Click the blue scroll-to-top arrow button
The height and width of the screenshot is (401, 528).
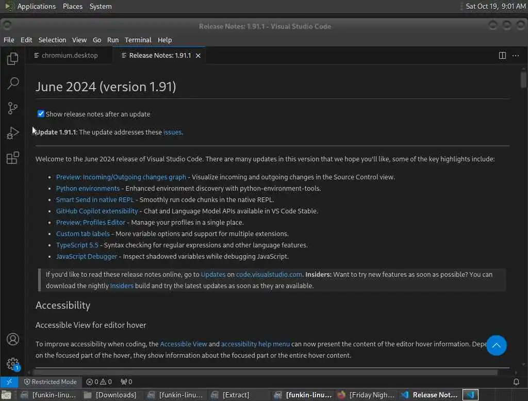pyautogui.click(x=496, y=345)
